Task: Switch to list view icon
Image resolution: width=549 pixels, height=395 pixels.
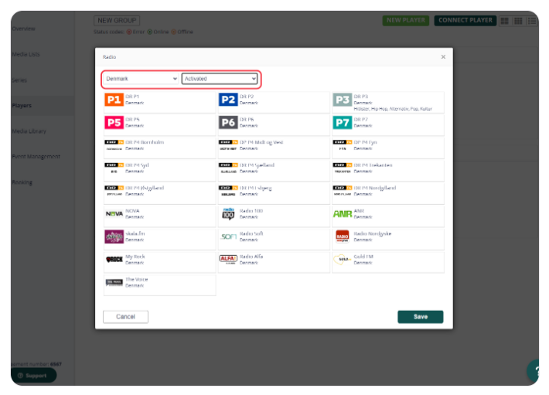Action: tap(532, 21)
